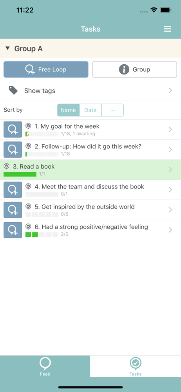
Task: Sort tasks by Name
Action: point(68,110)
